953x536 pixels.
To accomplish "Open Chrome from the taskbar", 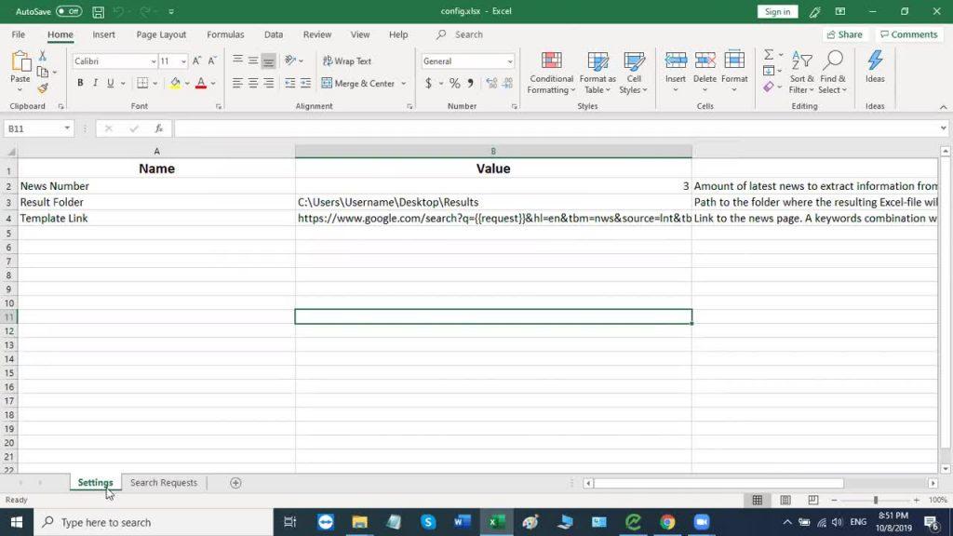I will (x=667, y=522).
